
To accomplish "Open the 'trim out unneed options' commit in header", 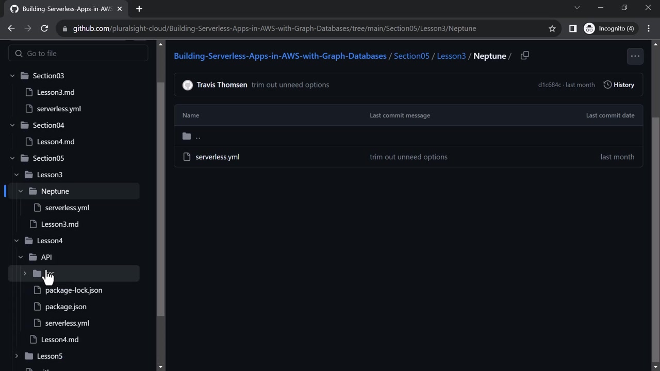I will point(290,85).
